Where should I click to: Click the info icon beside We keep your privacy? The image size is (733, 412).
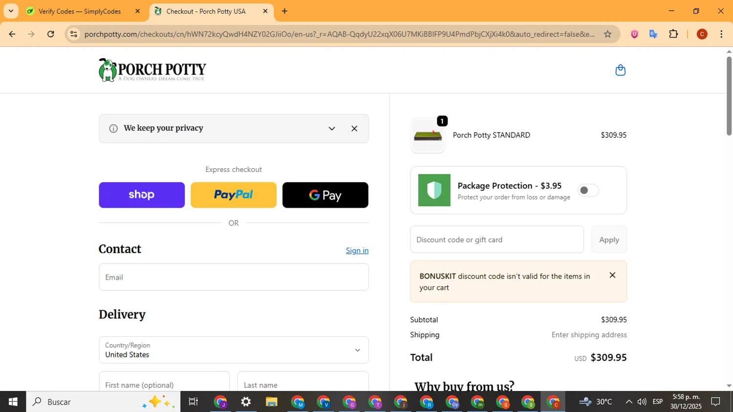[x=113, y=129]
